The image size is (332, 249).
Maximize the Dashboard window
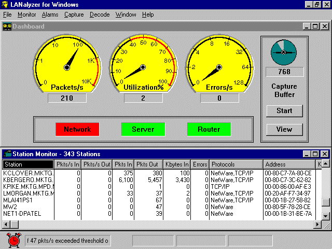point(315,26)
